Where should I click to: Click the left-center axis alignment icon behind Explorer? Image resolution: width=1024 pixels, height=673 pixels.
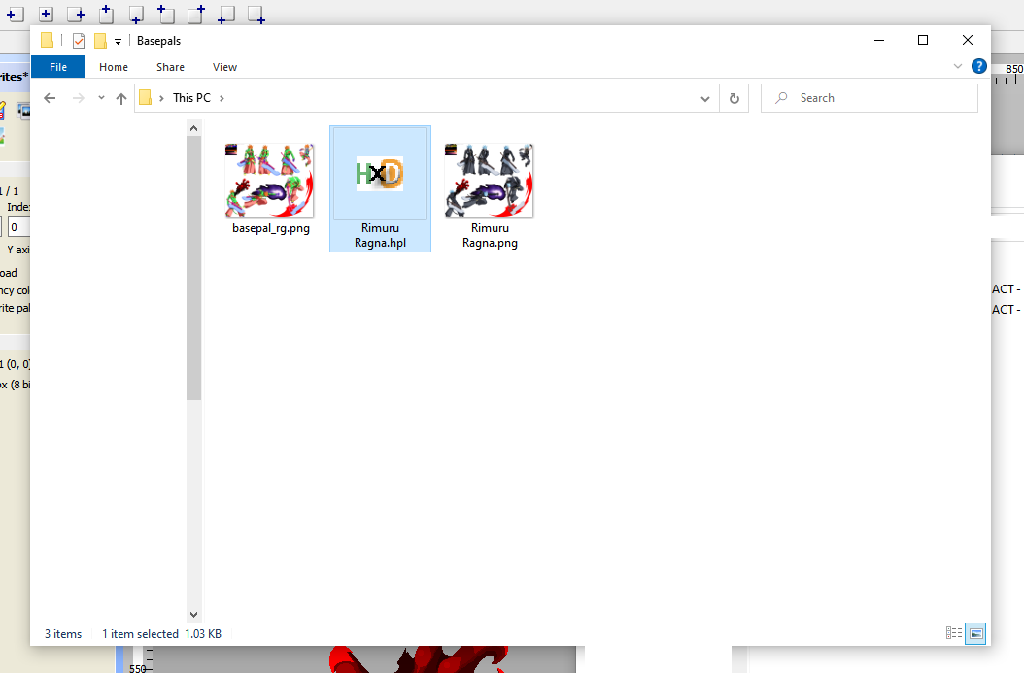coord(15,15)
